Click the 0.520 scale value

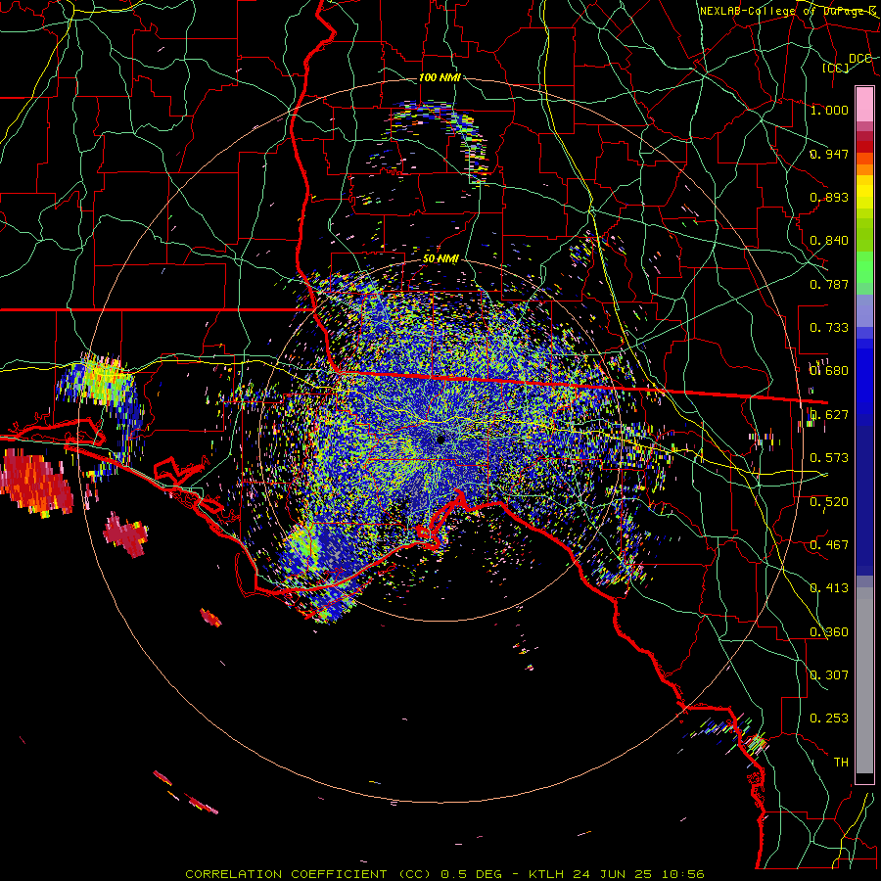coord(829,502)
